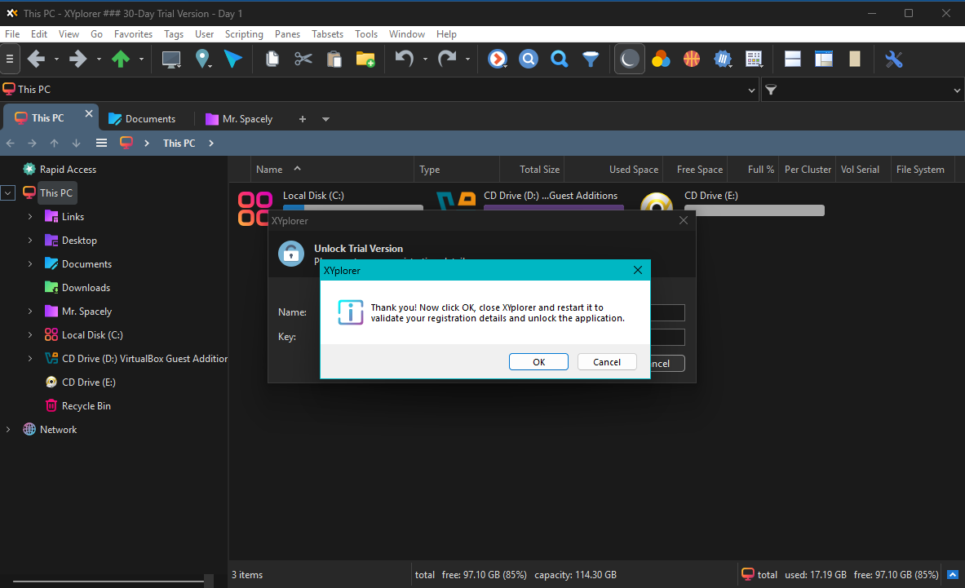The width and height of the screenshot is (965, 588).
Task: Click the Cut scissors icon
Action: [303, 59]
